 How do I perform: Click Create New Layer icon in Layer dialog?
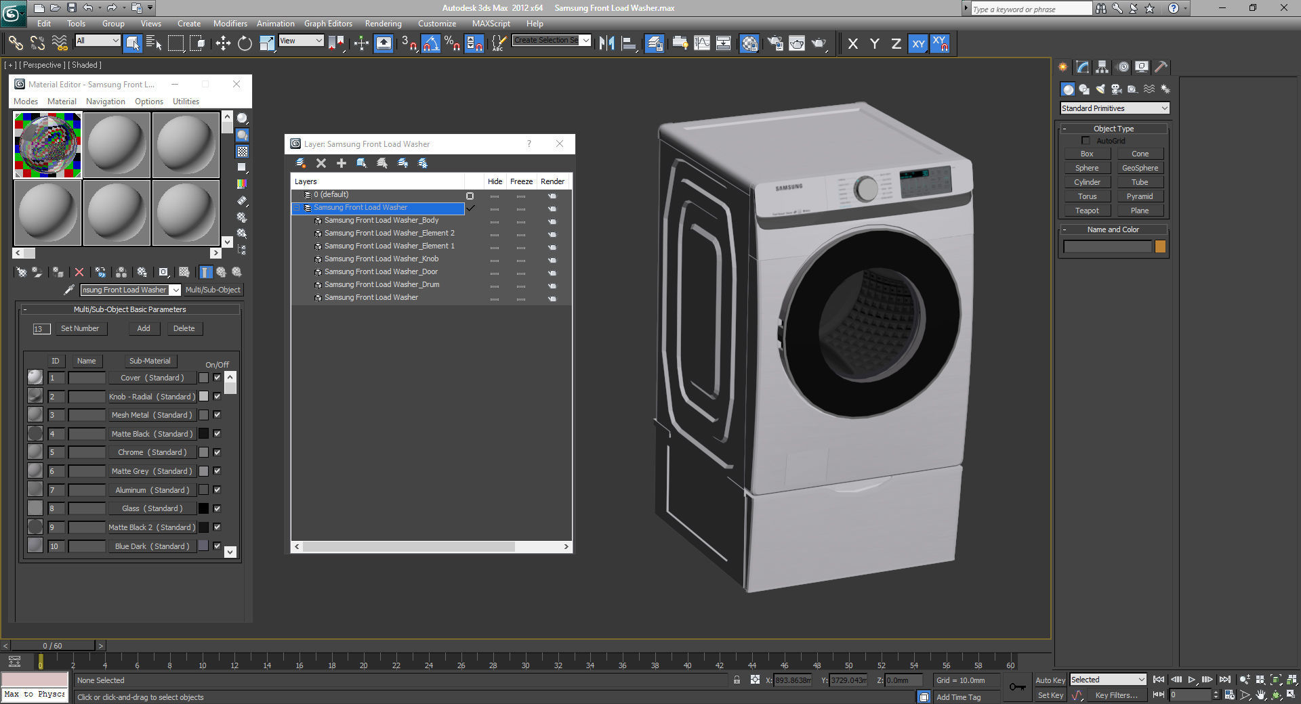(301, 163)
